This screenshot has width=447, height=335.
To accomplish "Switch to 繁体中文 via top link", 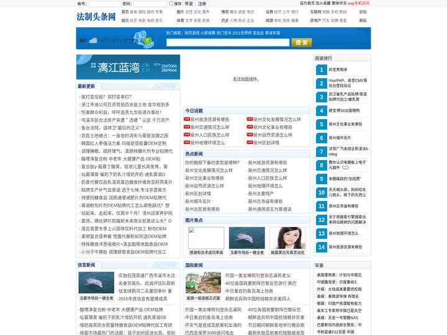I will (x=339, y=4).
